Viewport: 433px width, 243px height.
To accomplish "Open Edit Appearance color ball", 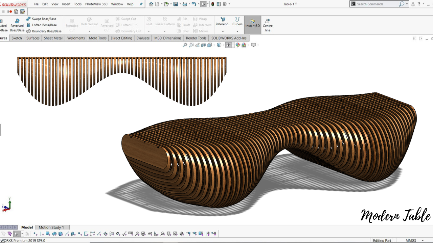I will (x=238, y=45).
